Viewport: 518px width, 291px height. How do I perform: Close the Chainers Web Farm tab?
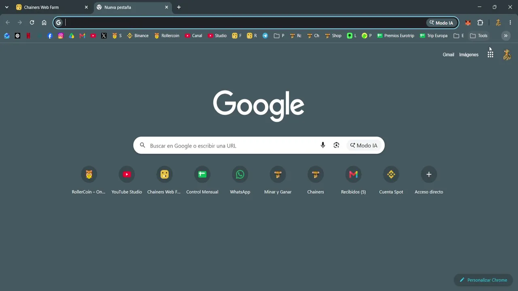[86, 7]
